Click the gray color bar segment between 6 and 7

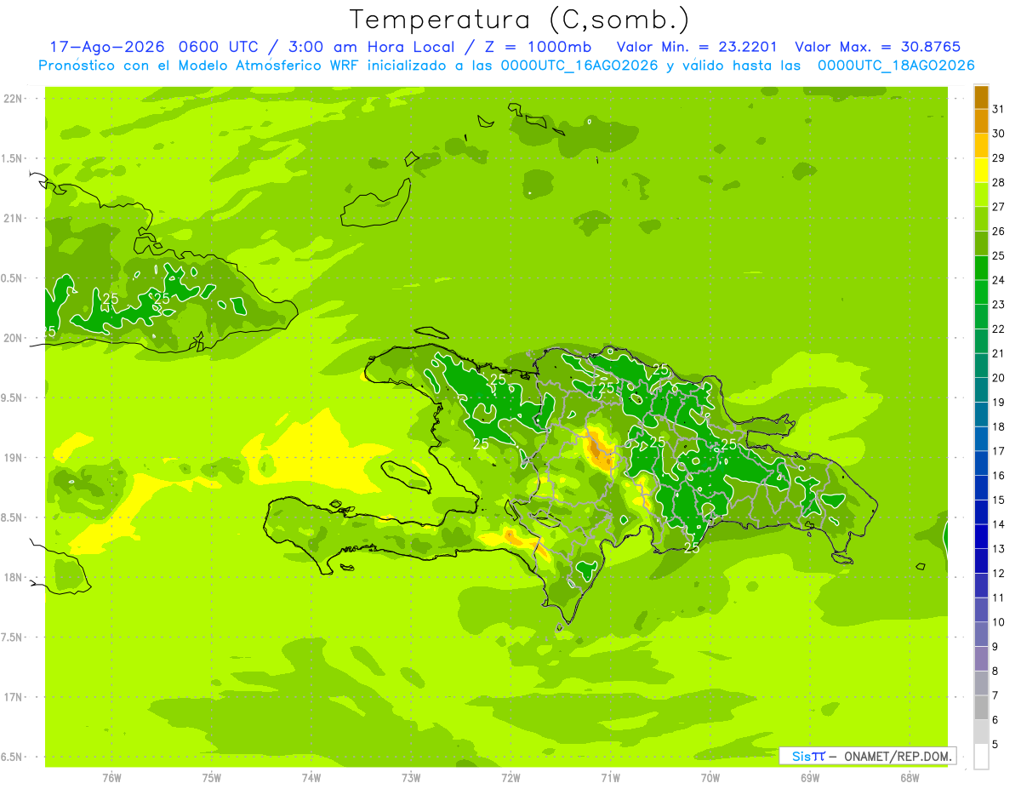click(981, 707)
